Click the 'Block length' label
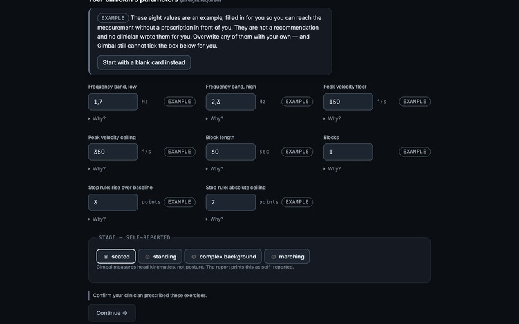Image resolution: width=519 pixels, height=324 pixels. [x=220, y=137]
